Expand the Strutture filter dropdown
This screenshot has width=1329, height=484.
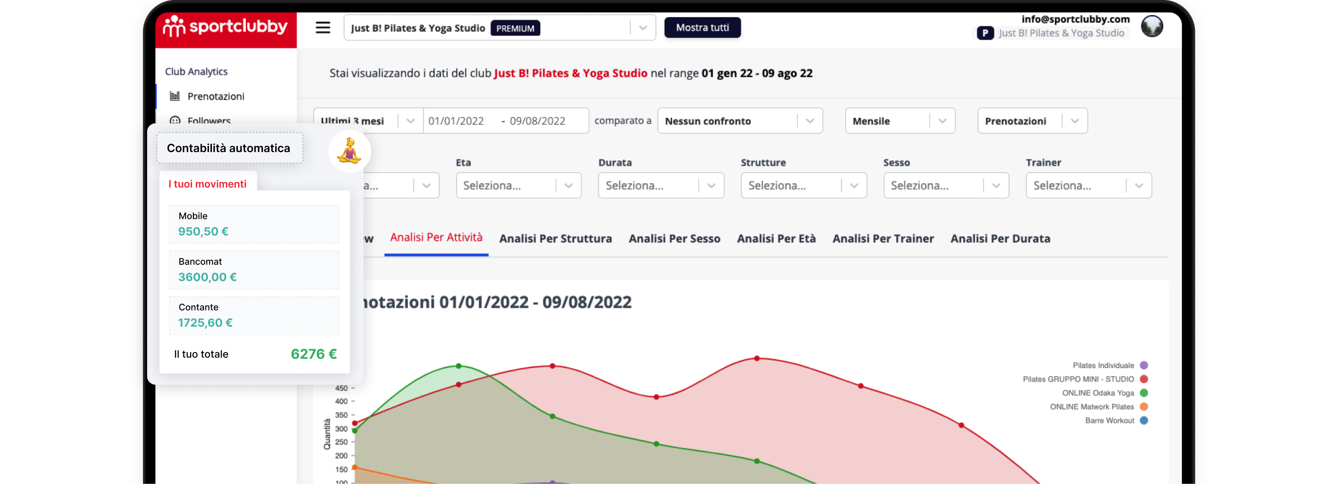point(804,185)
